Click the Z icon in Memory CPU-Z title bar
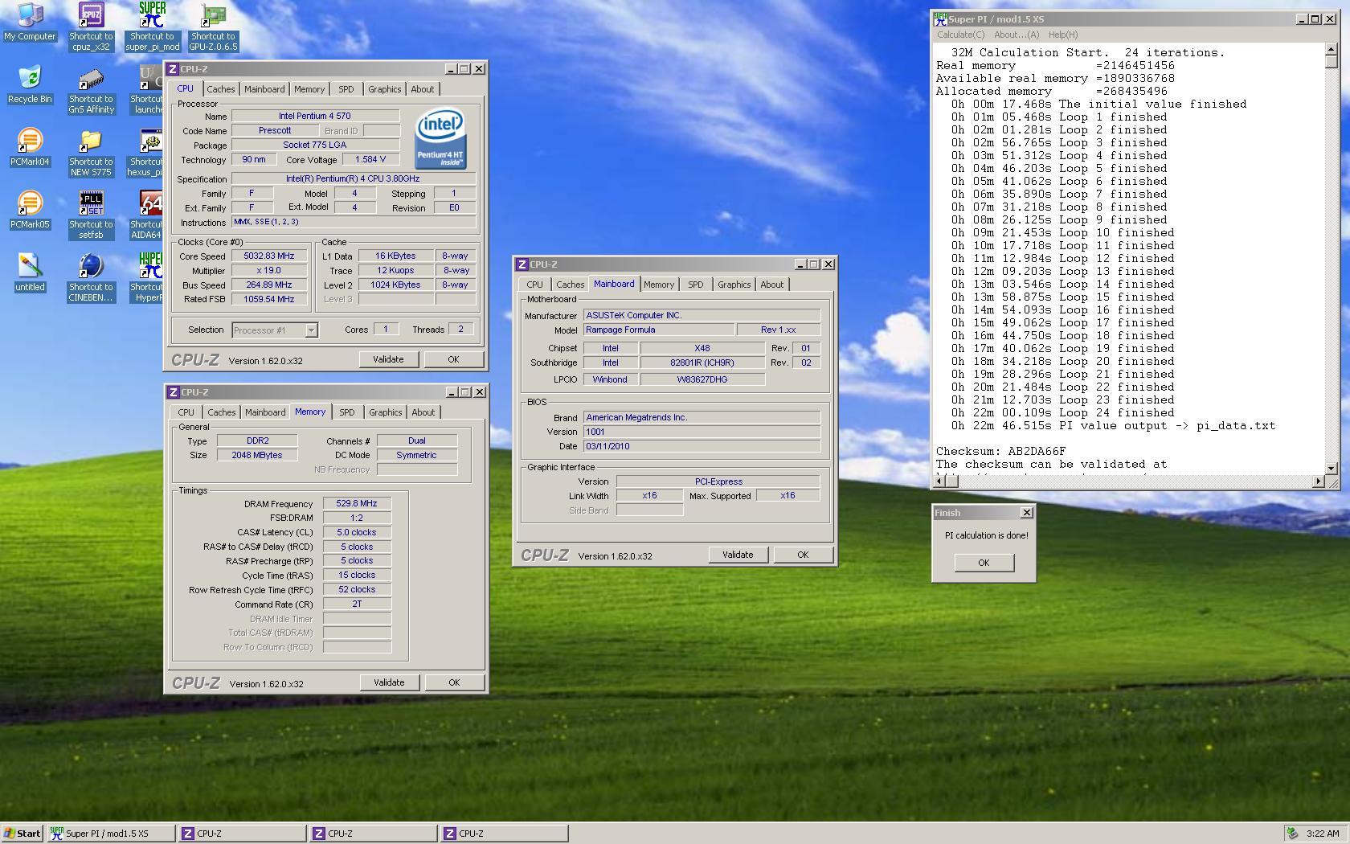Screen dimensions: 1350x844 pos(173,392)
